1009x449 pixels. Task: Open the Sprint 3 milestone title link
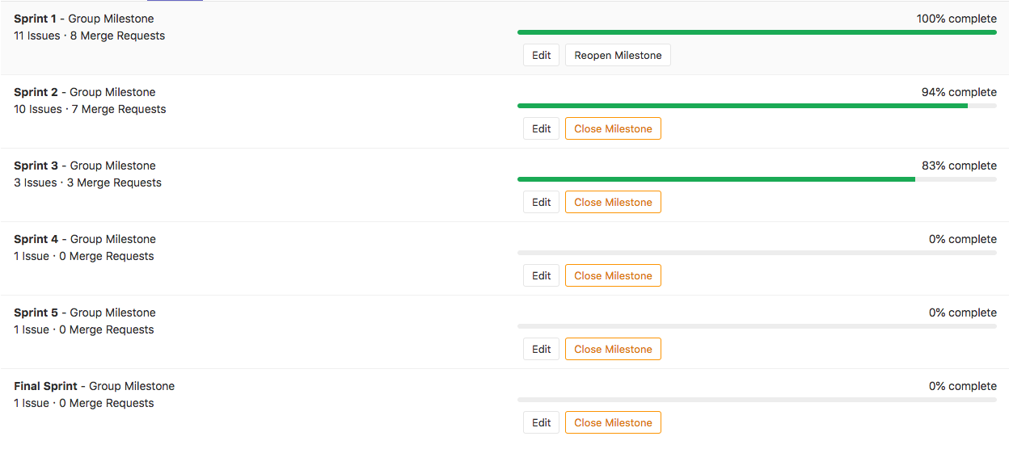point(36,166)
